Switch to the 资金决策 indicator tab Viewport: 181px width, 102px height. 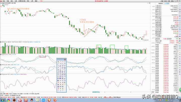[x=36, y=94]
